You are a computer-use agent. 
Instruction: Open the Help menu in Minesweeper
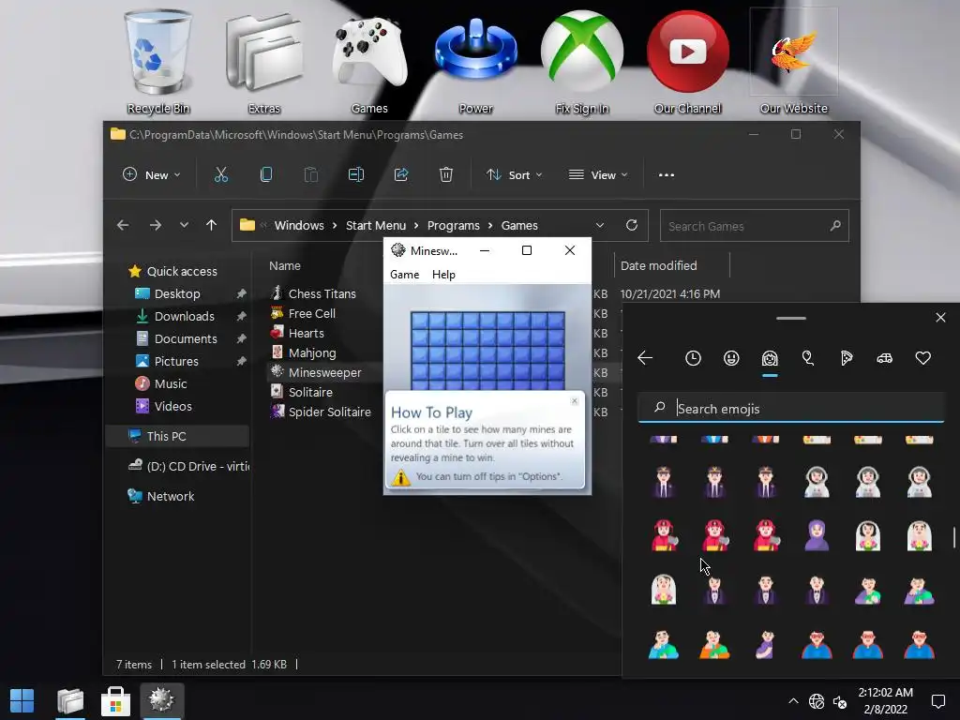[443, 275]
